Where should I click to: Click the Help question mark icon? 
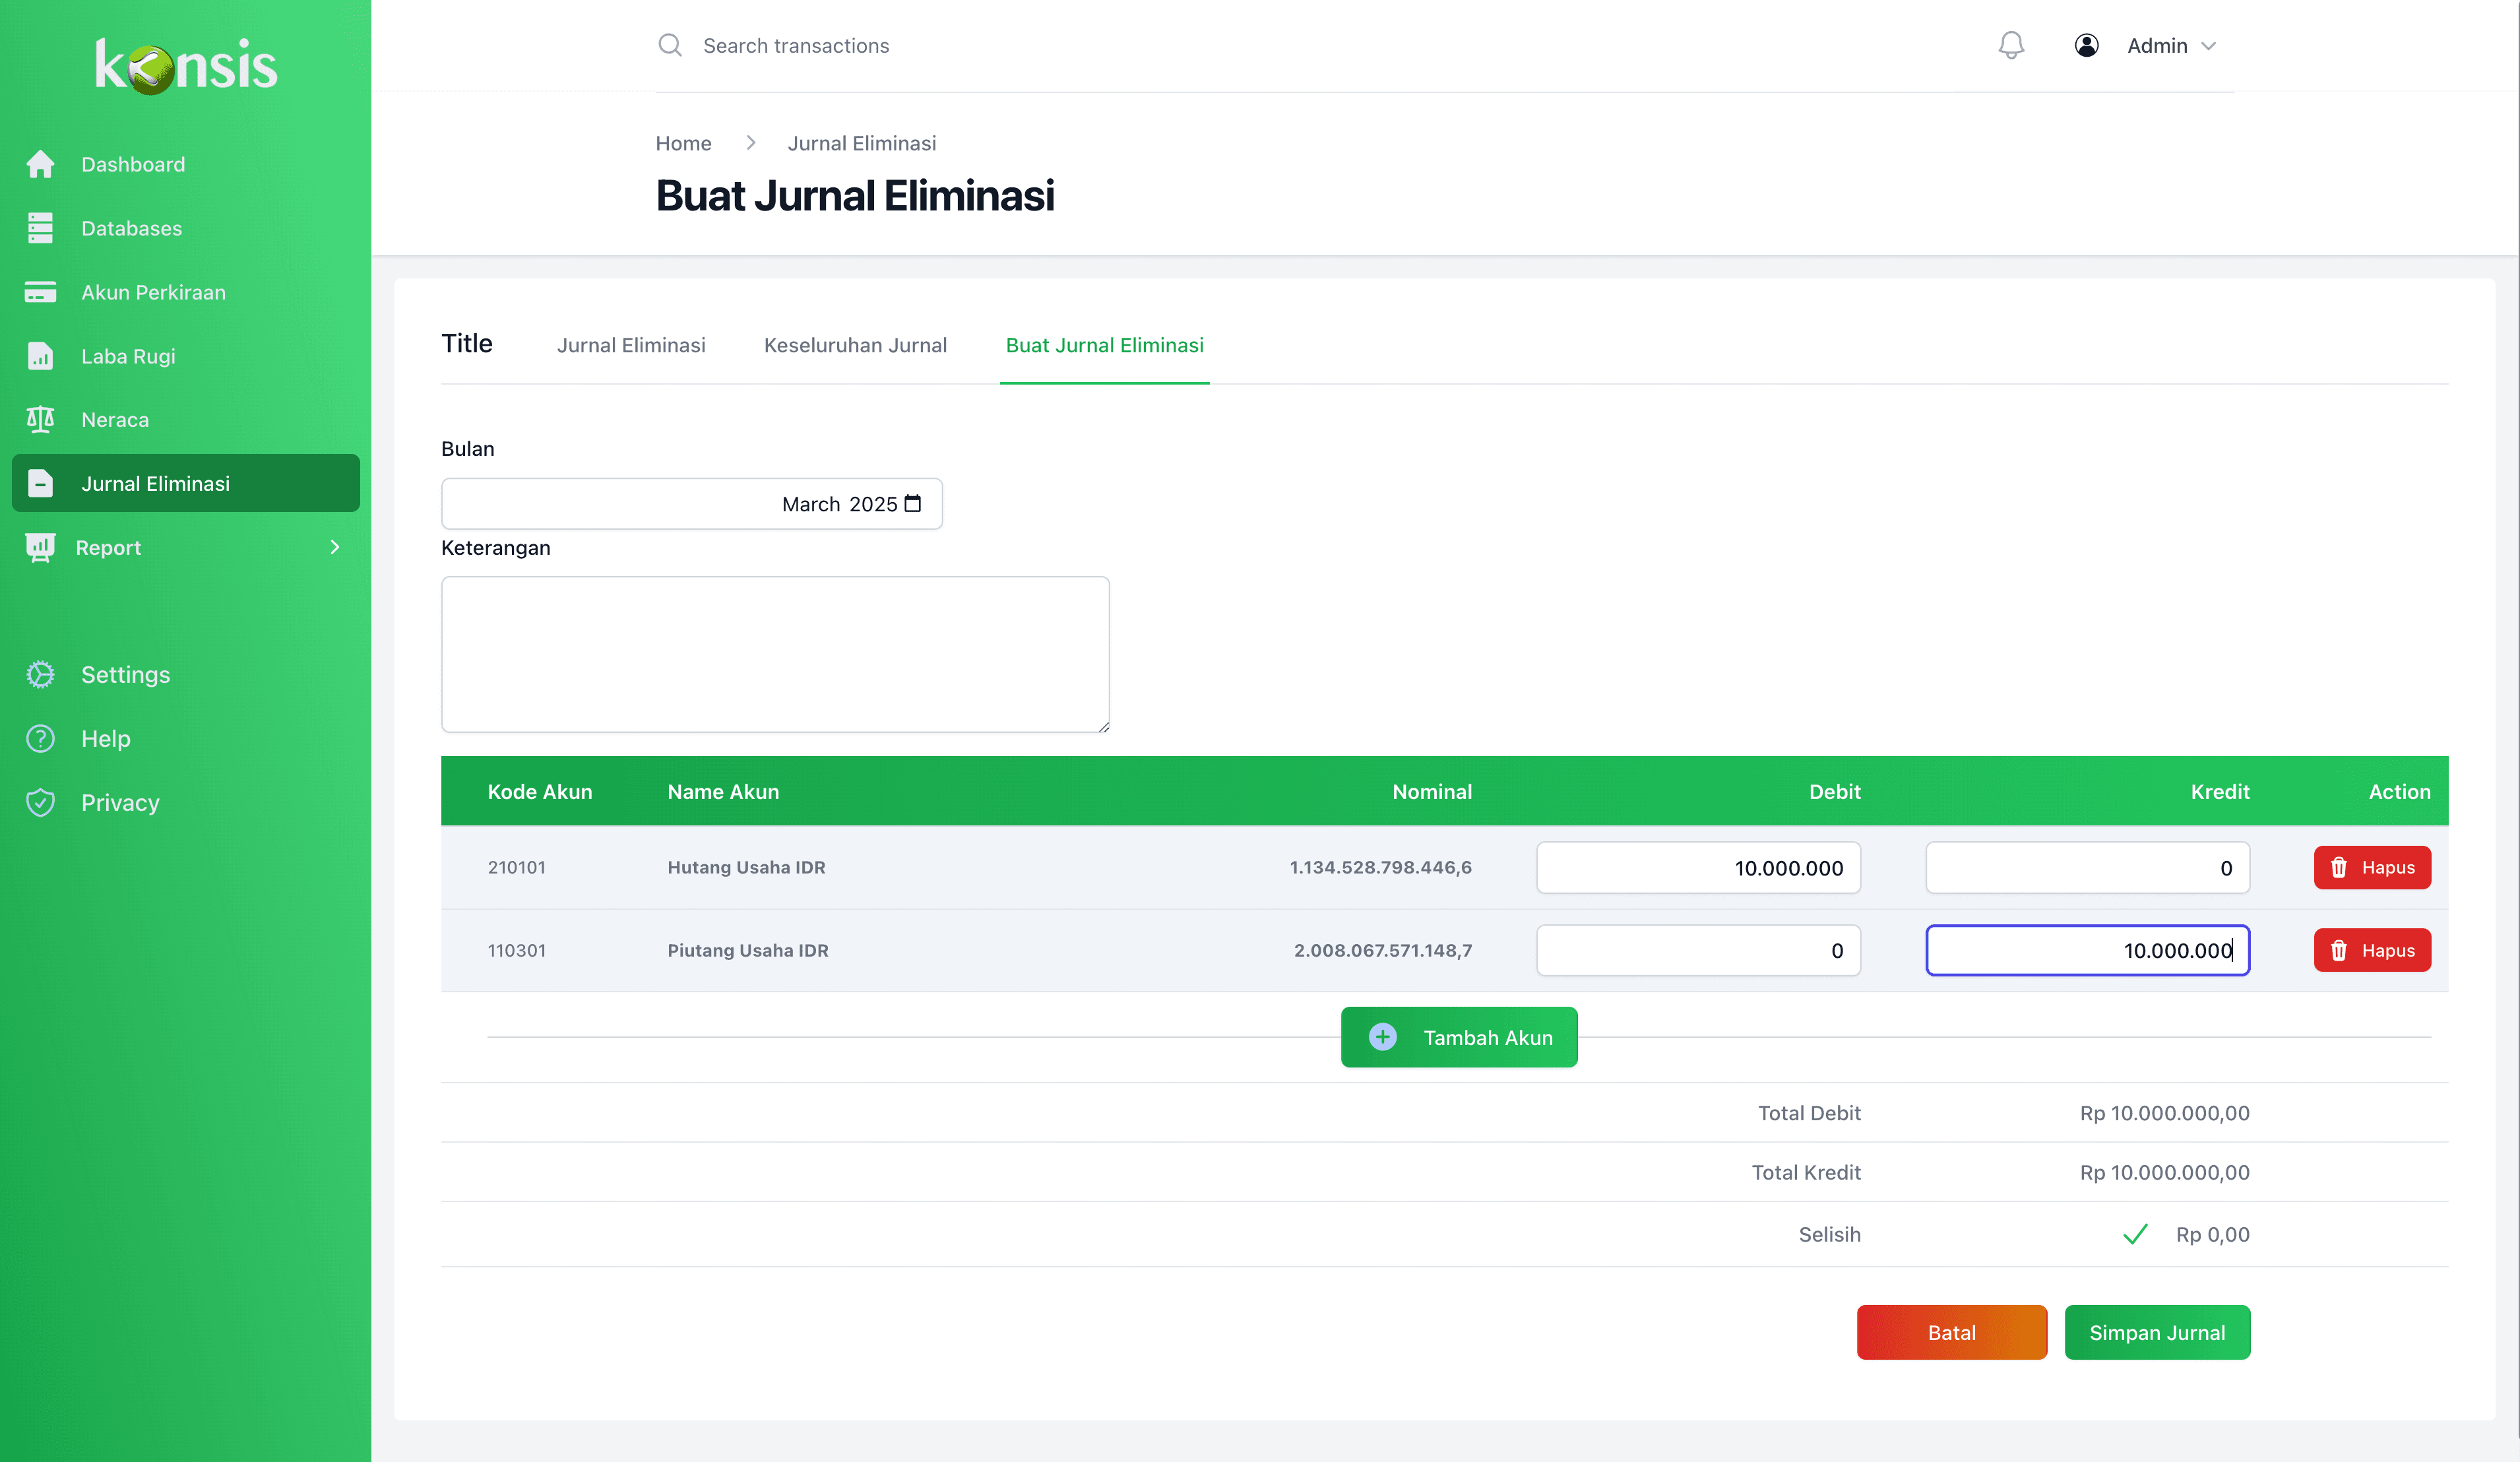pos(40,738)
